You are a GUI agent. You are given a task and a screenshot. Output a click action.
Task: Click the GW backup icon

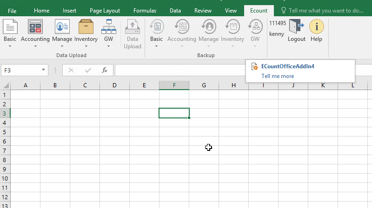255,26
